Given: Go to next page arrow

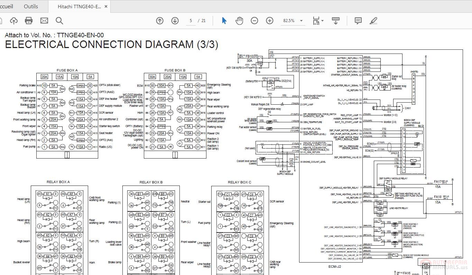Looking at the screenshot, I should tap(175, 21).
